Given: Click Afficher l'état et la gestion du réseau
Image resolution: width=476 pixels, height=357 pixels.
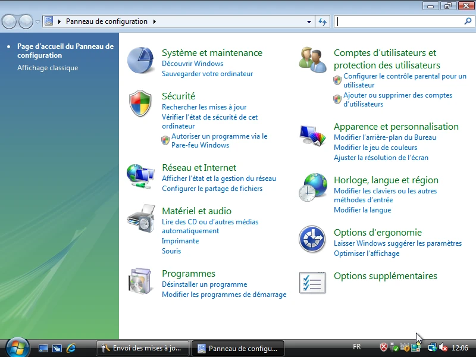Looking at the screenshot, I should [x=219, y=178].
